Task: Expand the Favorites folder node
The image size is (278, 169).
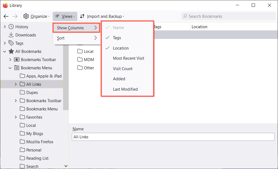Action: tap(16, 117)
